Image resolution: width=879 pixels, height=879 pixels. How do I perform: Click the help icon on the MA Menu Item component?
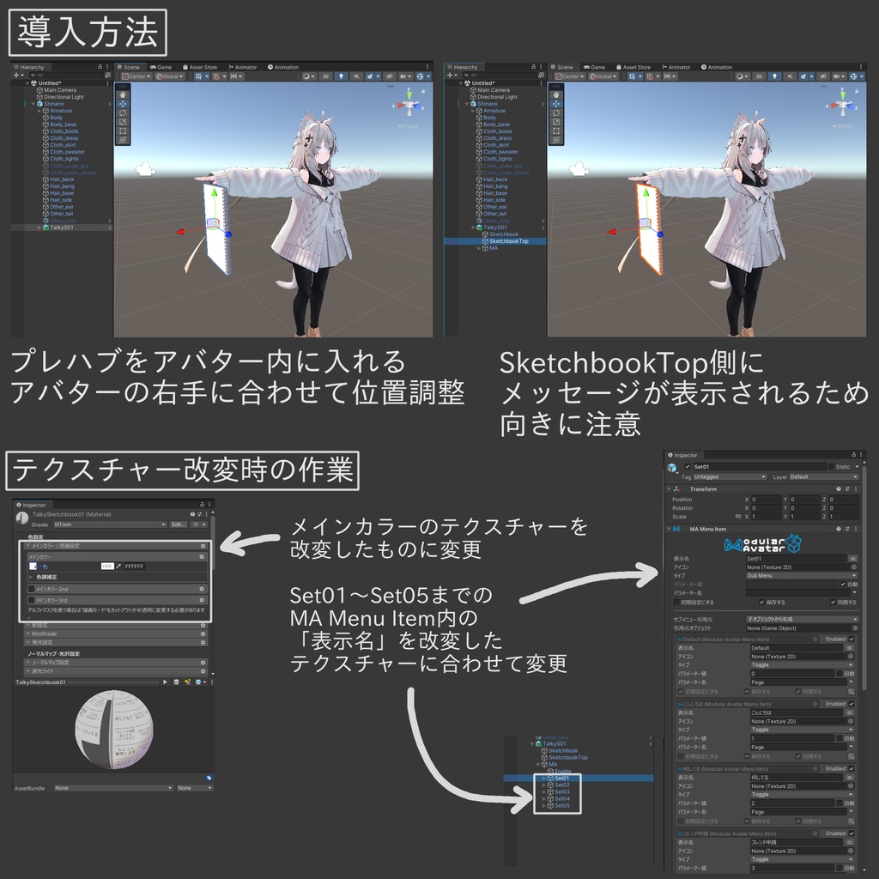(839, 529)
